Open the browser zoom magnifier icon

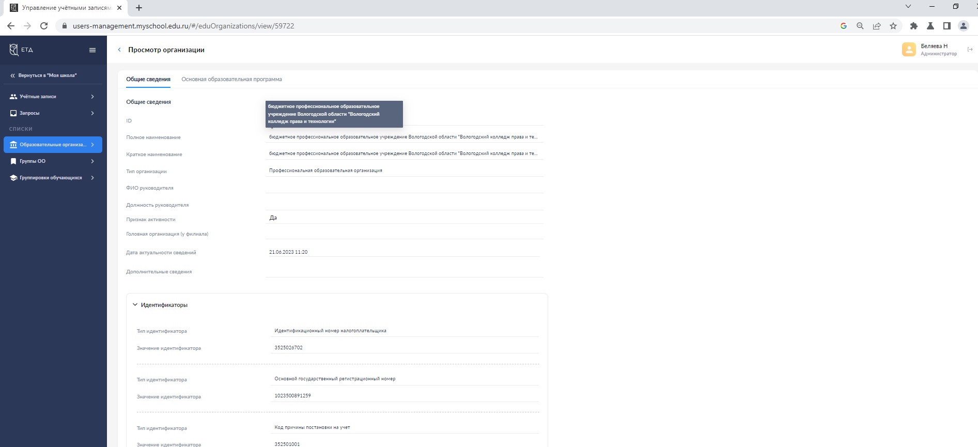[860, 26]
